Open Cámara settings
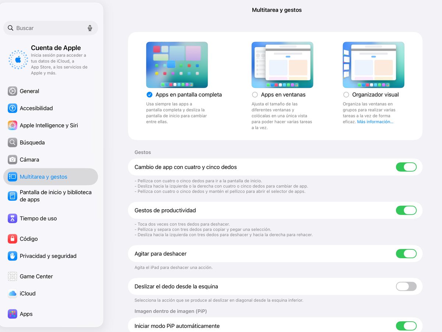This screenshot has width=442, height=332. click(x=50, y=160)
